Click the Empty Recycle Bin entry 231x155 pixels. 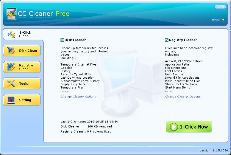(74, 84)
